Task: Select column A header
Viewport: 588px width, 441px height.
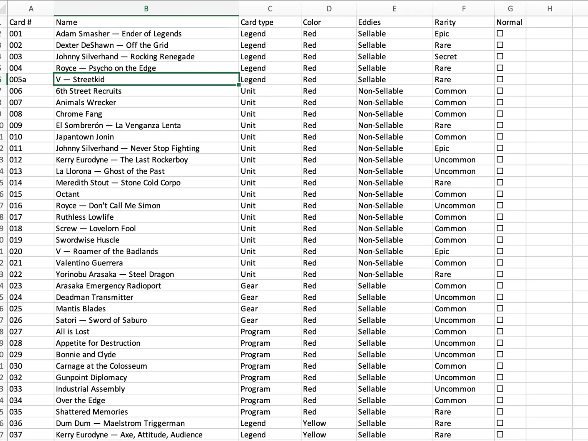Action: pos(31,9)
